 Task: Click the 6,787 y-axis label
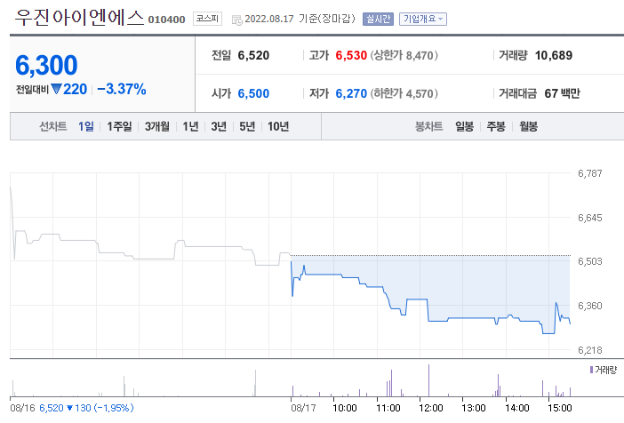pos(589,173)
